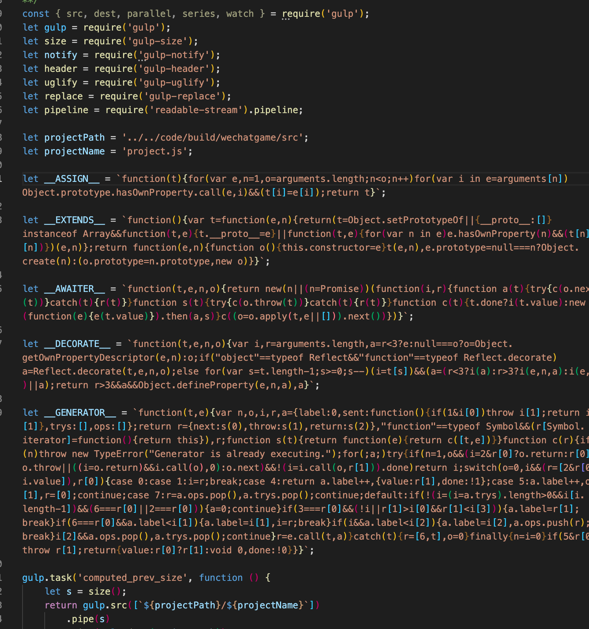The image size is (589, 629).
Task: Click 'throw r[1]' in the last GENERATOR line
Action: pyautogui.click(x=50, y=550)
